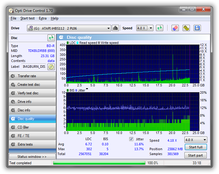Click the eraser icon in the toolbar
The image size is (219, 174).
pos(175,28)
